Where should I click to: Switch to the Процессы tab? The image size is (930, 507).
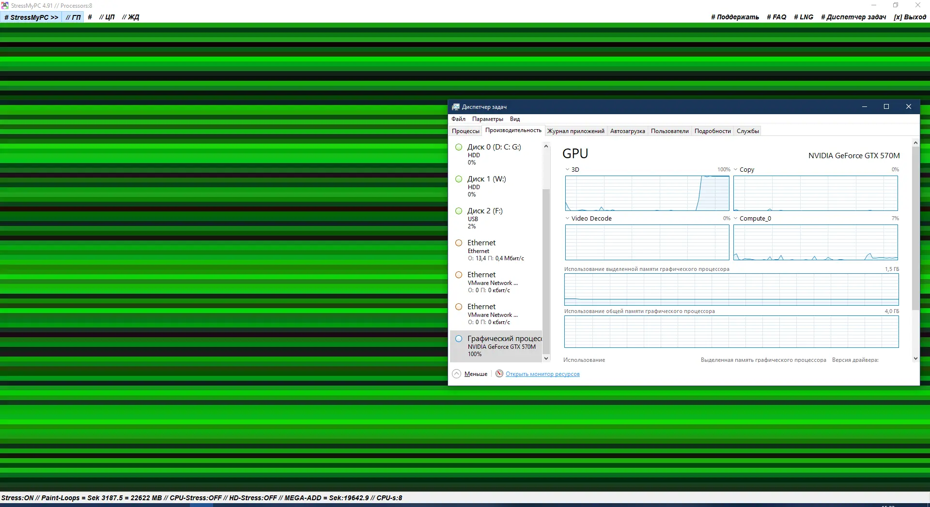(x=465, y=131)
